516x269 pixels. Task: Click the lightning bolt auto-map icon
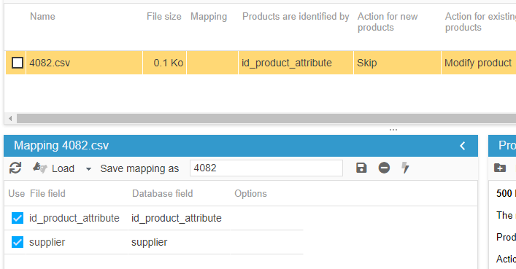pos(405,168)
